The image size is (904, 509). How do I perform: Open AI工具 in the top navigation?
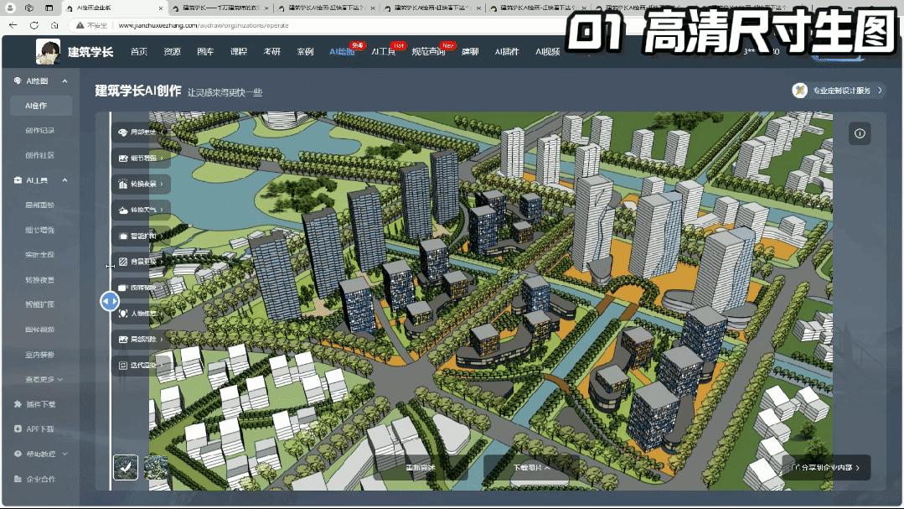click(x=384, y=52)
